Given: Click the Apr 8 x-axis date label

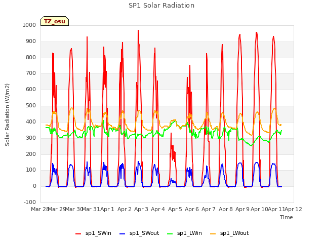Looking at the screenshot, I should (226, 209).
